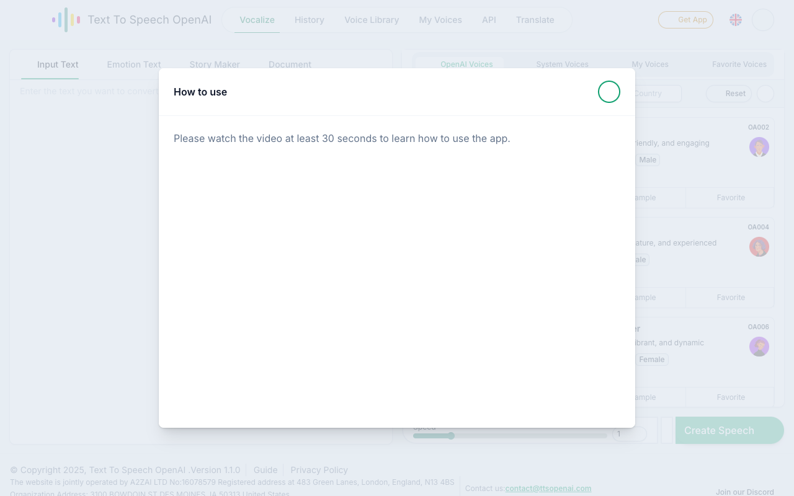
Task: Favorite the OA002 voice
Action: (730, 198)
